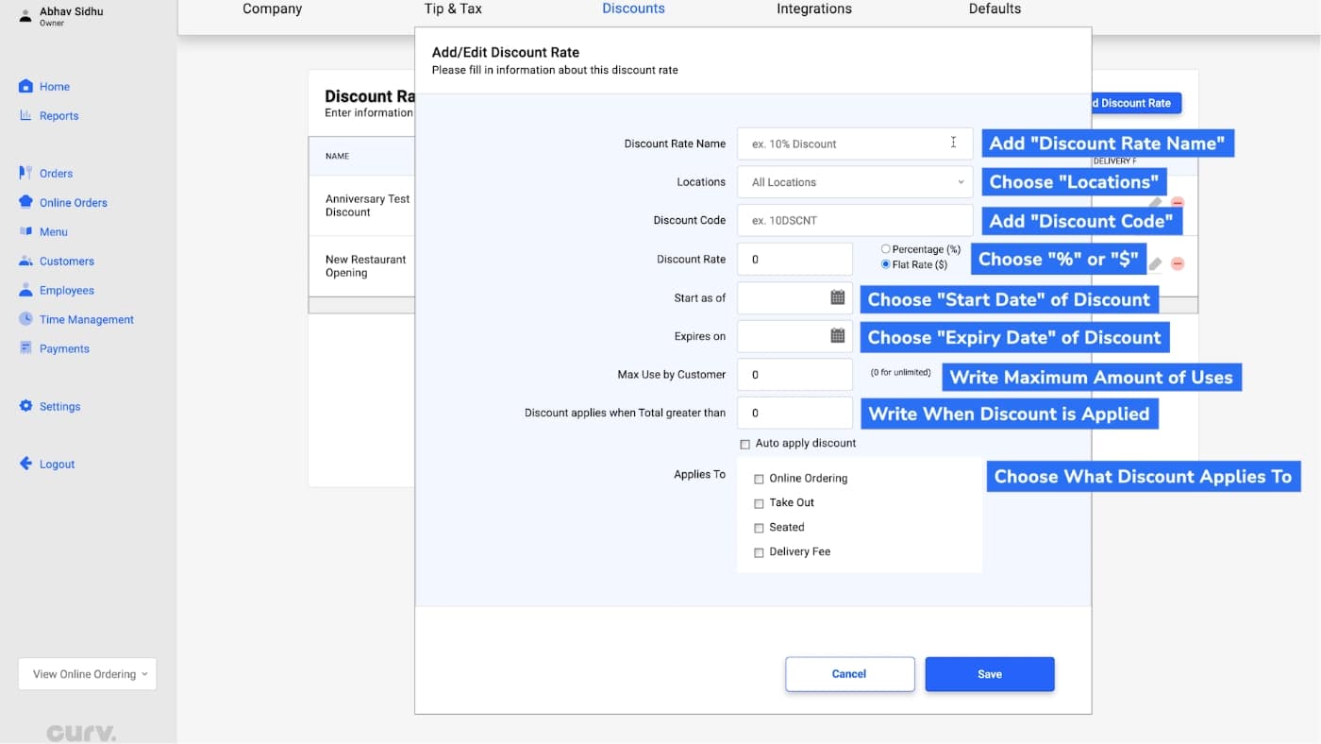Click the Add Discount Rate button
This screenshot has width=1321, height=744.
point(1136,103)
